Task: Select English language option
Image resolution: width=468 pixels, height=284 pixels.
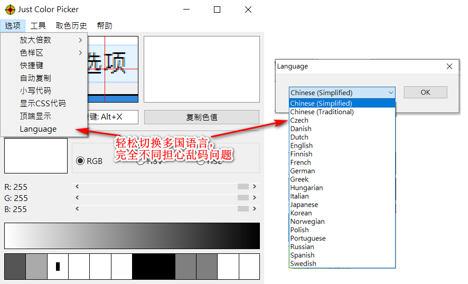Action: click(342, 145)
